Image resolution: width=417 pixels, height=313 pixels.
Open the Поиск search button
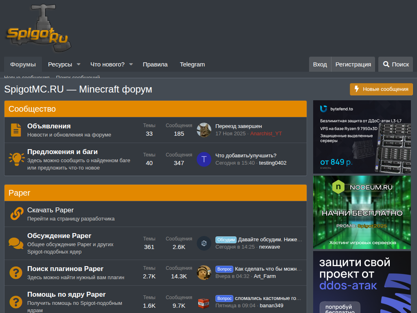[x=396, y=64]
